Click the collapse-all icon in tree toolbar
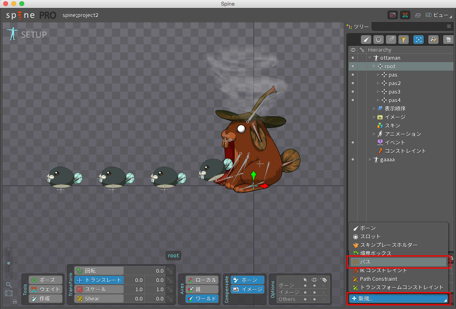The width and height of the screenshot is (456, 309). (448, 40)
